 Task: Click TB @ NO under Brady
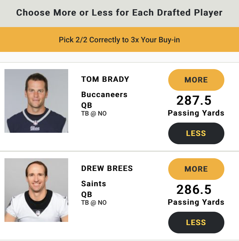tap(94, 114)
